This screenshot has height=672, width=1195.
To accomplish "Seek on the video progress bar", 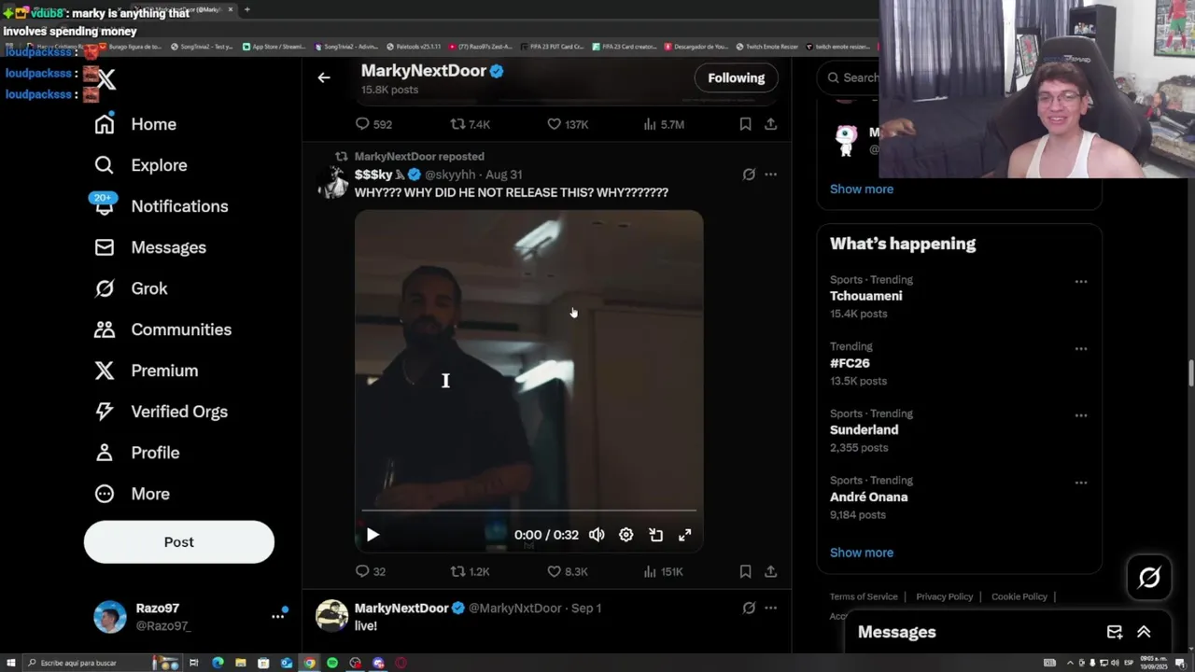I will coord(528,511).
